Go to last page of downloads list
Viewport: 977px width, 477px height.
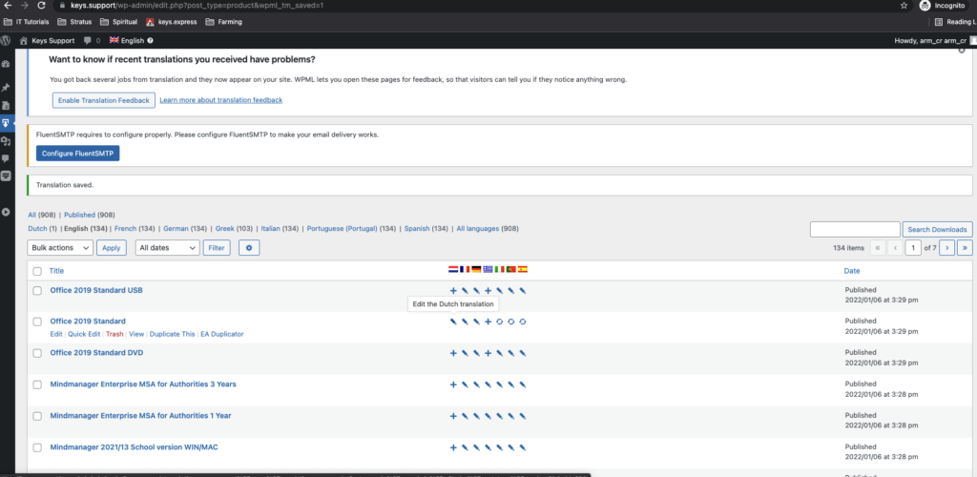pos(965,248)
